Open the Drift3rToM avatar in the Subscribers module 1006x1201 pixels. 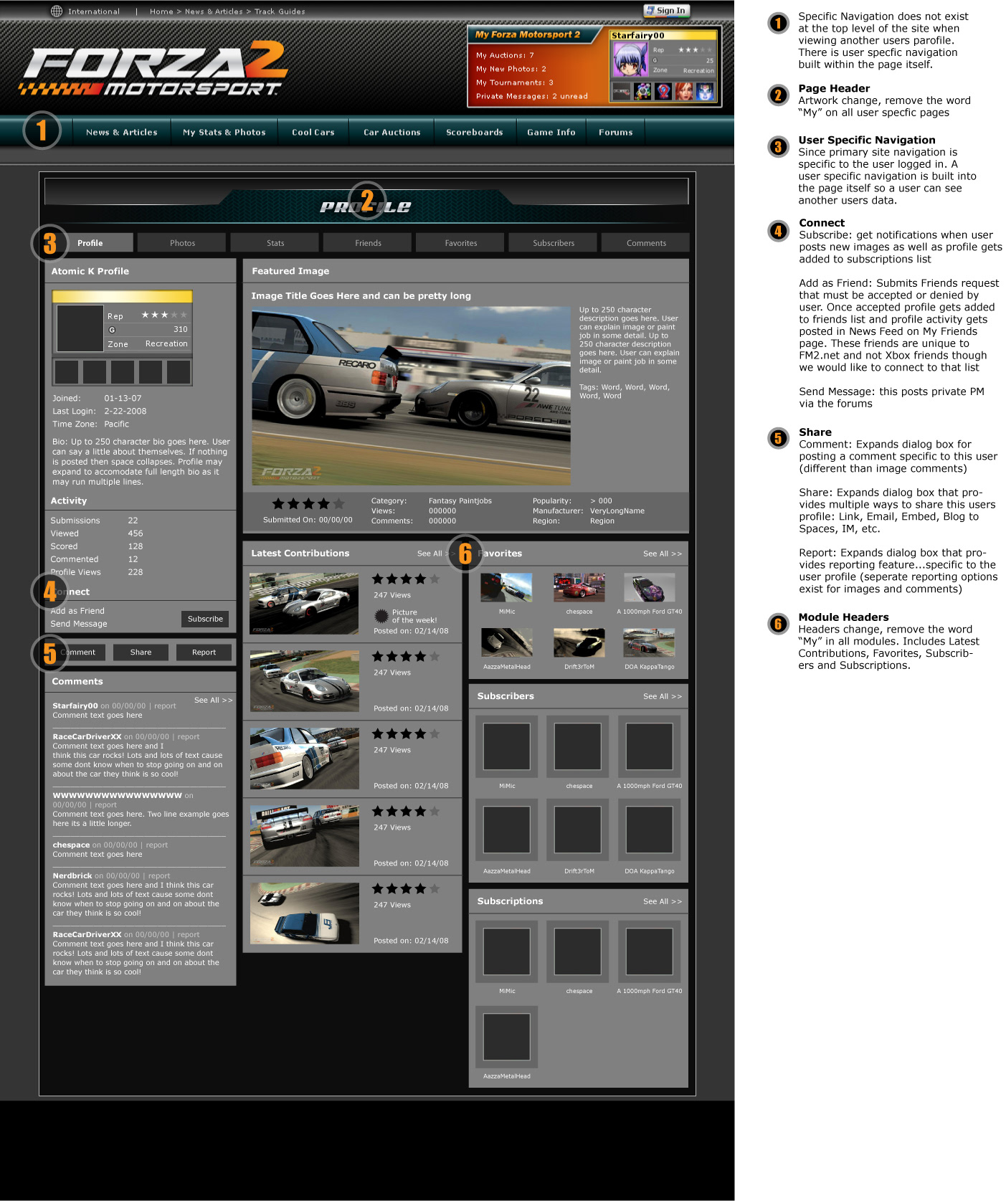click(577, 830)
